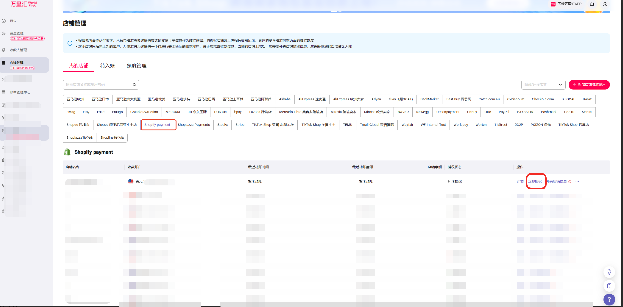
Task: Open 账单管理中心 in the sidebar
Action: pyautogui.click(x=20, y=92)
